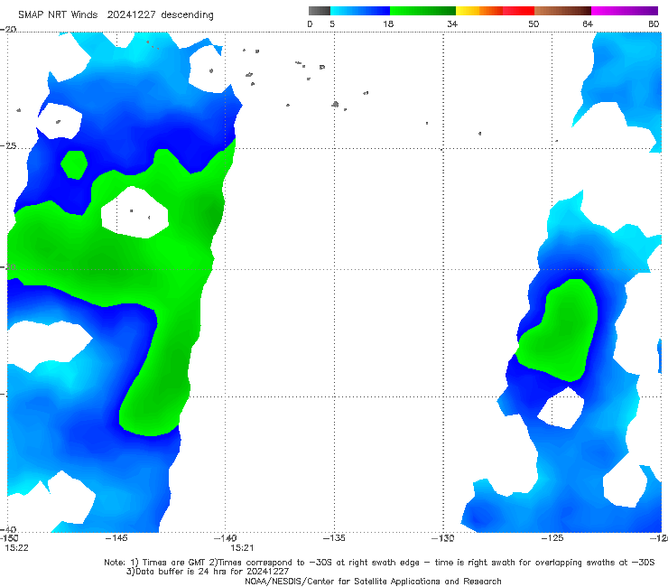Click the '-140' longitude axis label
The width and height of the screenshot is (668, 587).
[226, 538]
